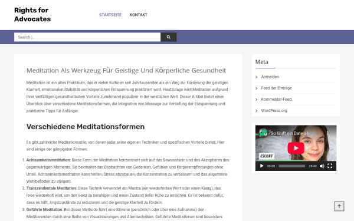The image size is (354, 221).
Task: Click the chevron beside Kommentar-Feed
Action: pyautogui.click(x=257, y=100)
